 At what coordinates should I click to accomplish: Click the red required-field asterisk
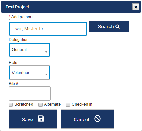[x=9, y=17]
